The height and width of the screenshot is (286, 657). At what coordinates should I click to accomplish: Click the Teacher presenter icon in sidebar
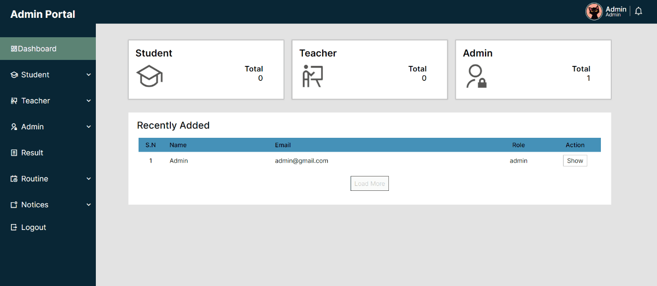13,101
